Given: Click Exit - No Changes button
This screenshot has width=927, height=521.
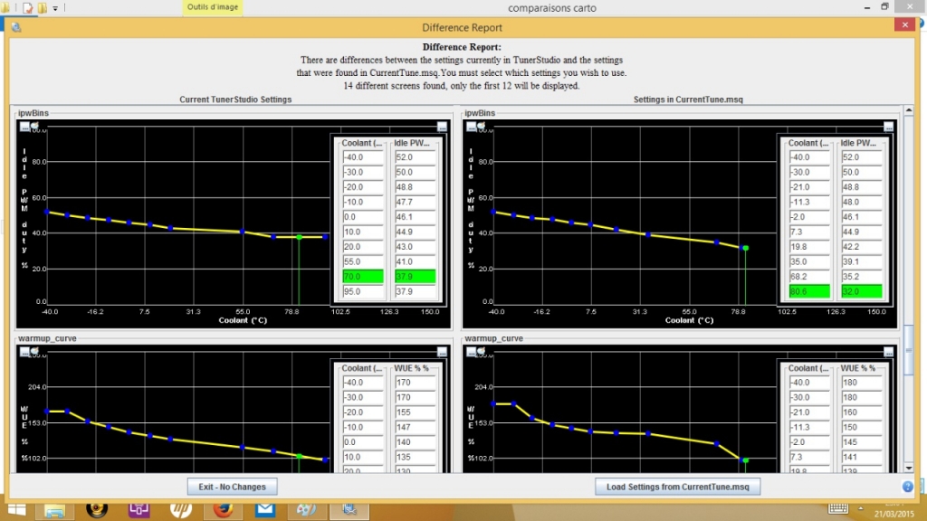Looking at the screenshot, I should pyautogui.click(x=233, y=487).
